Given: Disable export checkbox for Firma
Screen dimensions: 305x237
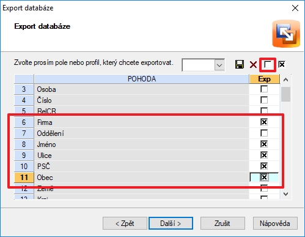Looking at the screenshot, I should (264, 122).
